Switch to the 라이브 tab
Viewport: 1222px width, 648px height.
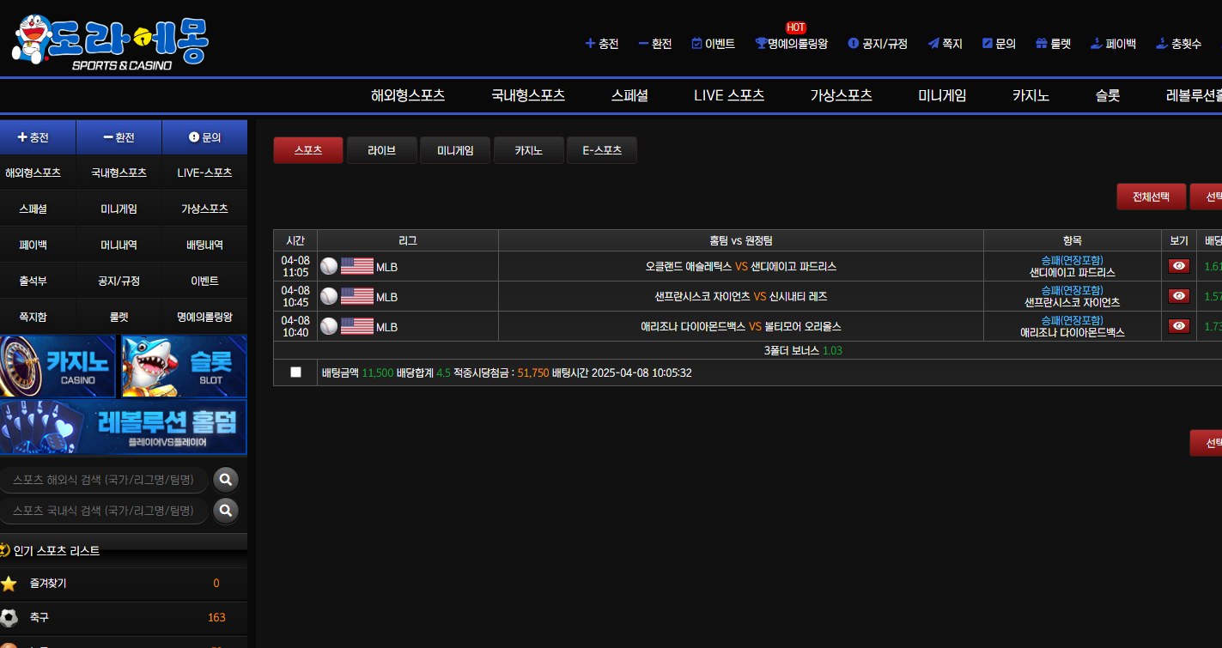click(381, 150)
